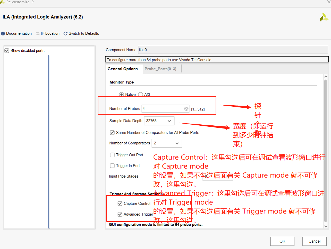Toggle Show disabled ports checkbox
This screenshot has width=331, height=249.
pos(7,51)
